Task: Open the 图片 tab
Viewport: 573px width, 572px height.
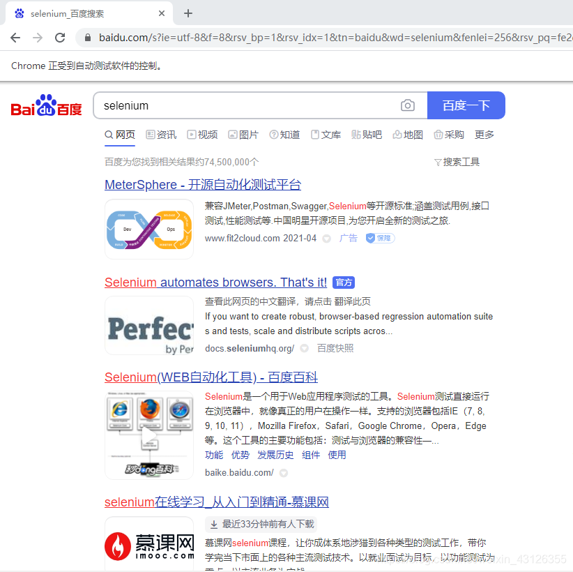Action: [243, 135]
